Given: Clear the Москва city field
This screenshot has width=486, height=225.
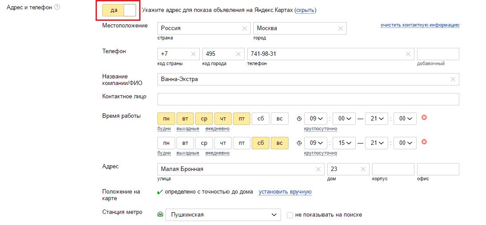Looking at the screenshot, I should pos(341,28).
